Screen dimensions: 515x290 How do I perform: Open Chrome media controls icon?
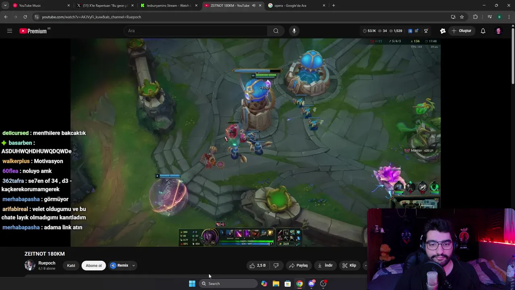pos(489,17)
